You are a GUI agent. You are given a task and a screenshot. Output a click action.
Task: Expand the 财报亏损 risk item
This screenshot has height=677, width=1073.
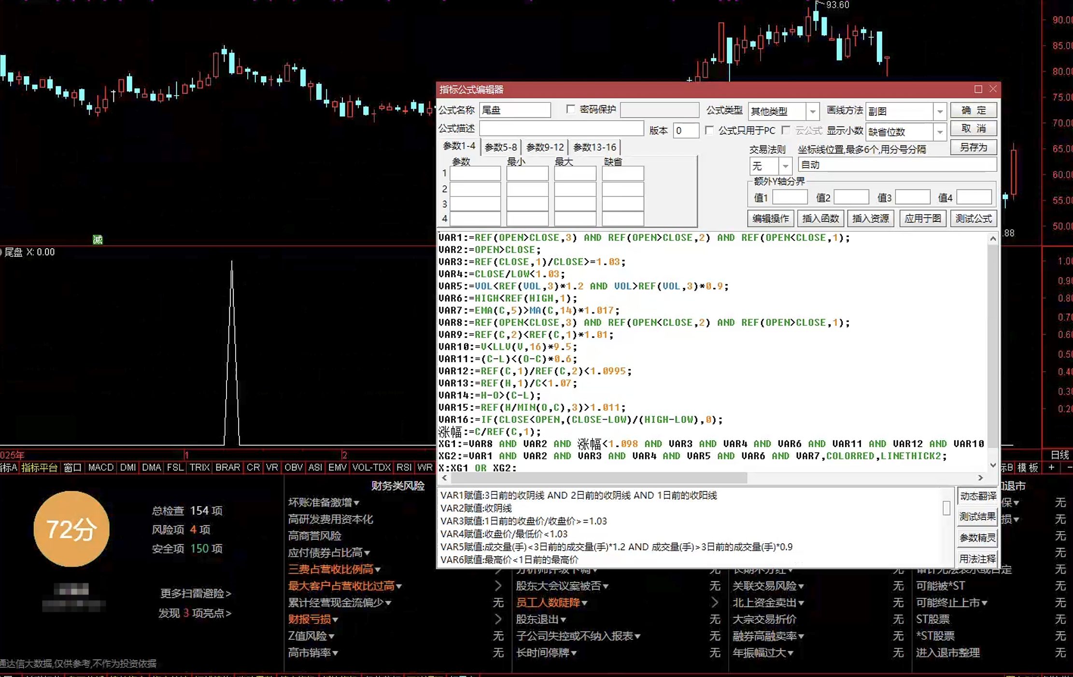pos(313,620)
